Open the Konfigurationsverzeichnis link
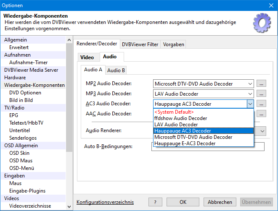Screen dimensions: 278x211 105,202
